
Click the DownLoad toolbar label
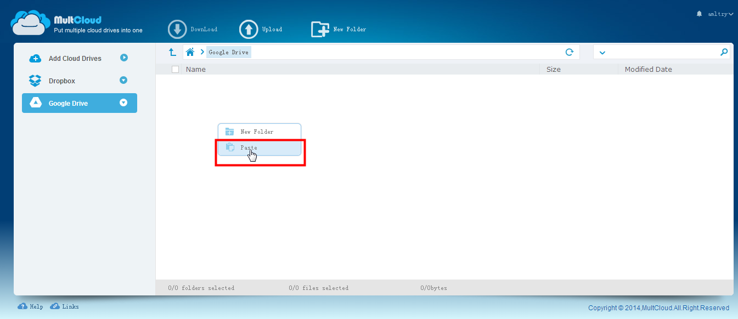pyautogui.click(x=204, y=30)
